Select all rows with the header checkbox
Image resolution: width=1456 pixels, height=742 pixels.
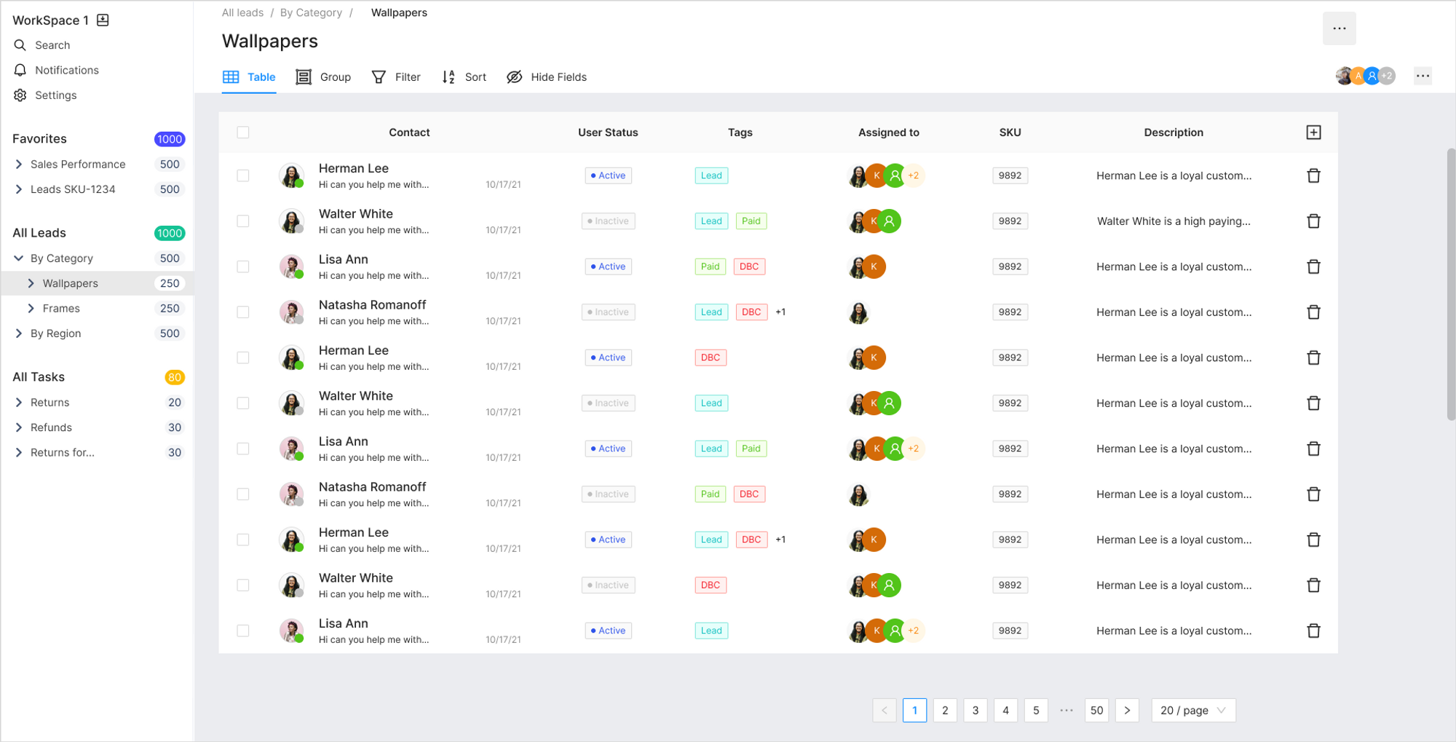(x=243, y=133)
